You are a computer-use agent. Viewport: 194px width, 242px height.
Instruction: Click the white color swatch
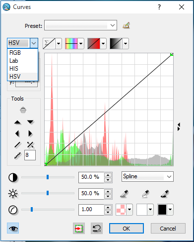pyautogui.click(x=142, y=210)
